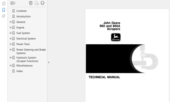Select the Power Train bookmark label
This screenshot has width=170, height=102.
(23, 44)
